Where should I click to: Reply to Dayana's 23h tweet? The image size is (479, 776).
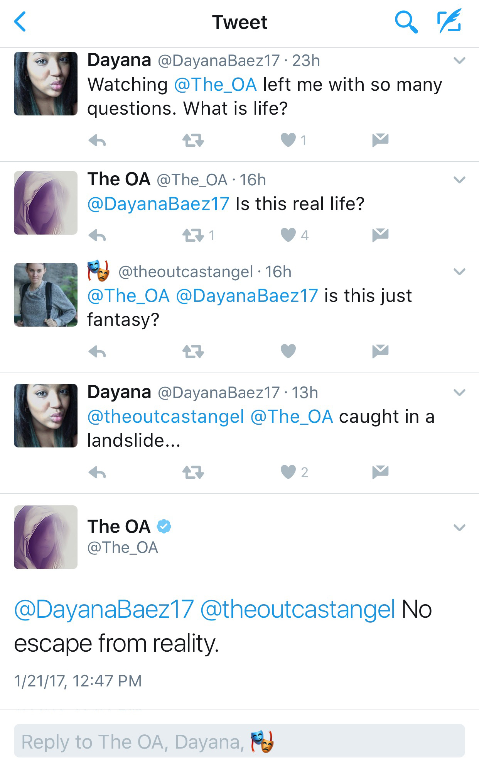point(97,141)
